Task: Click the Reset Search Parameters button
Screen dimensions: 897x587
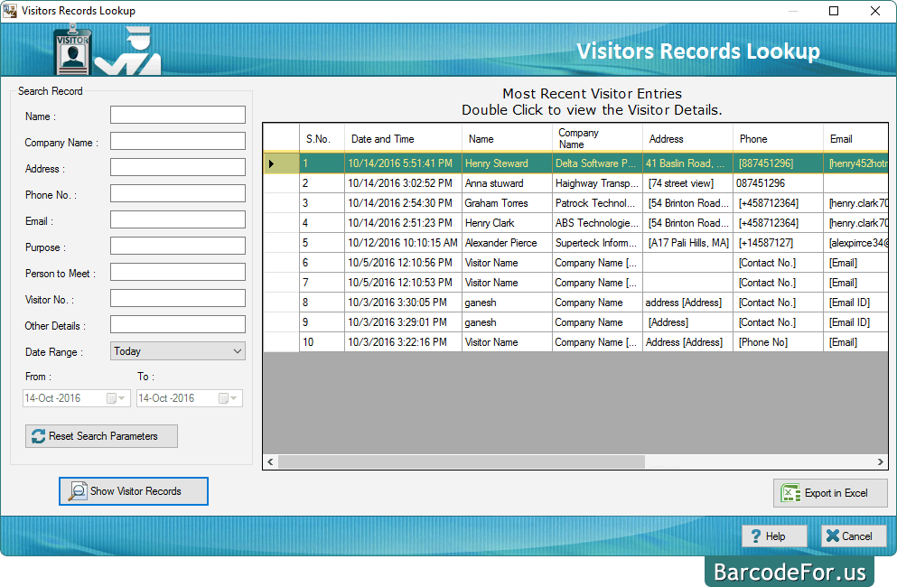Action: [x=101, y=436]
